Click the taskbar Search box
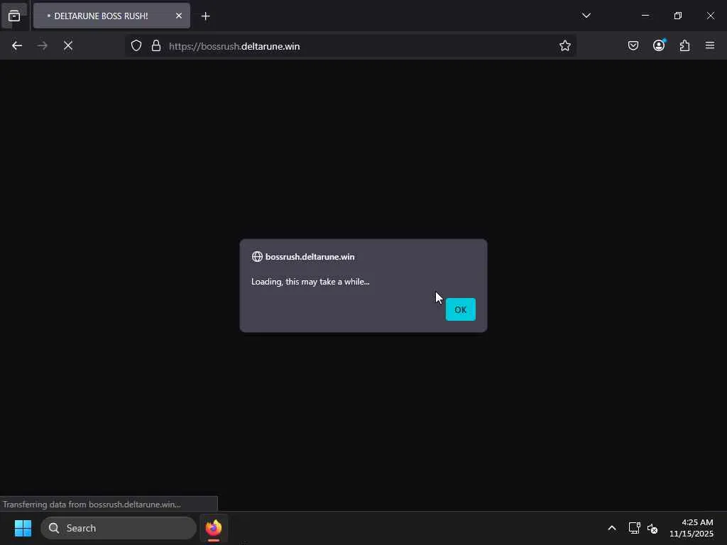The image size is (727, 545). point(119,528)
